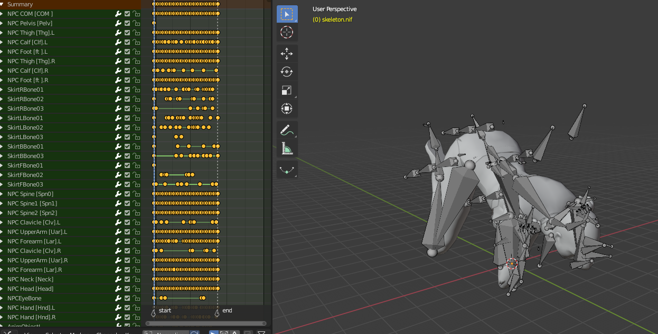The width and height of the screenshot is (658, 334).
Task: Select the 'NPC Head [Head]' channel name
Action: coord(30,289)
